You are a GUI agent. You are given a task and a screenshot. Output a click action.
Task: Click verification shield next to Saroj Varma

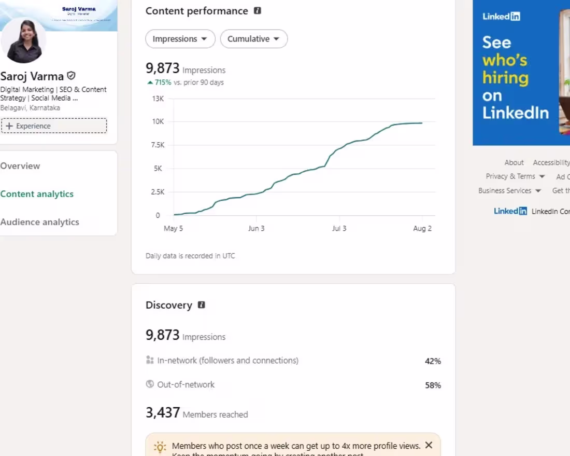tap(72, 76)
